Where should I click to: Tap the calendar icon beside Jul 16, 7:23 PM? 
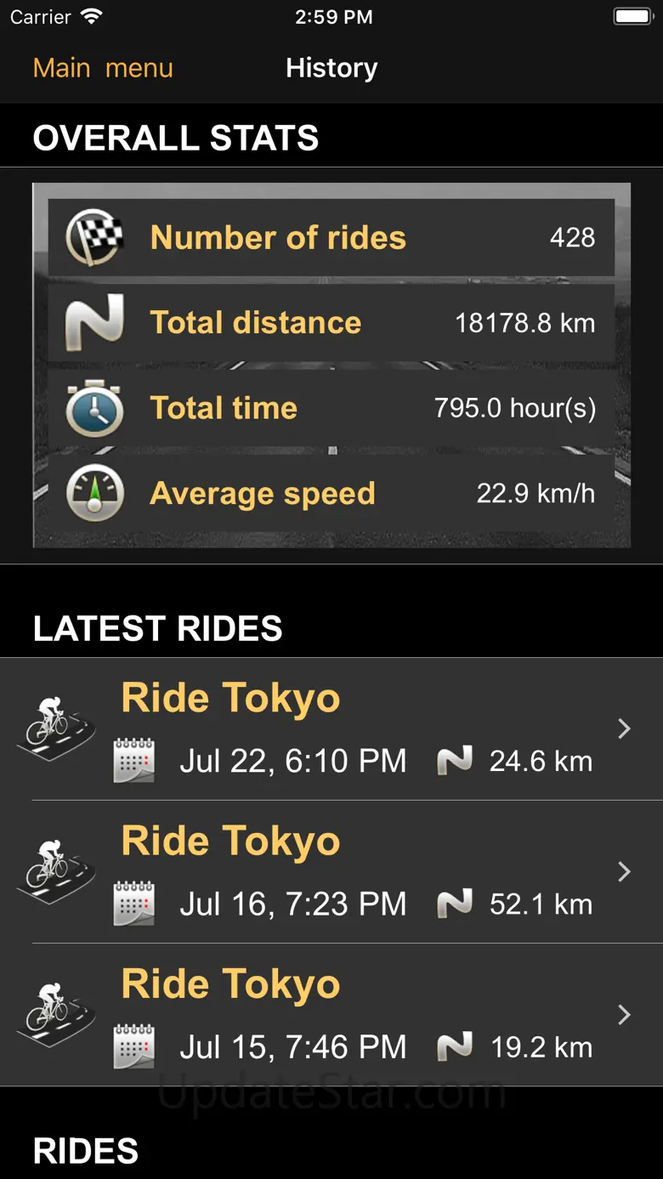134,904
